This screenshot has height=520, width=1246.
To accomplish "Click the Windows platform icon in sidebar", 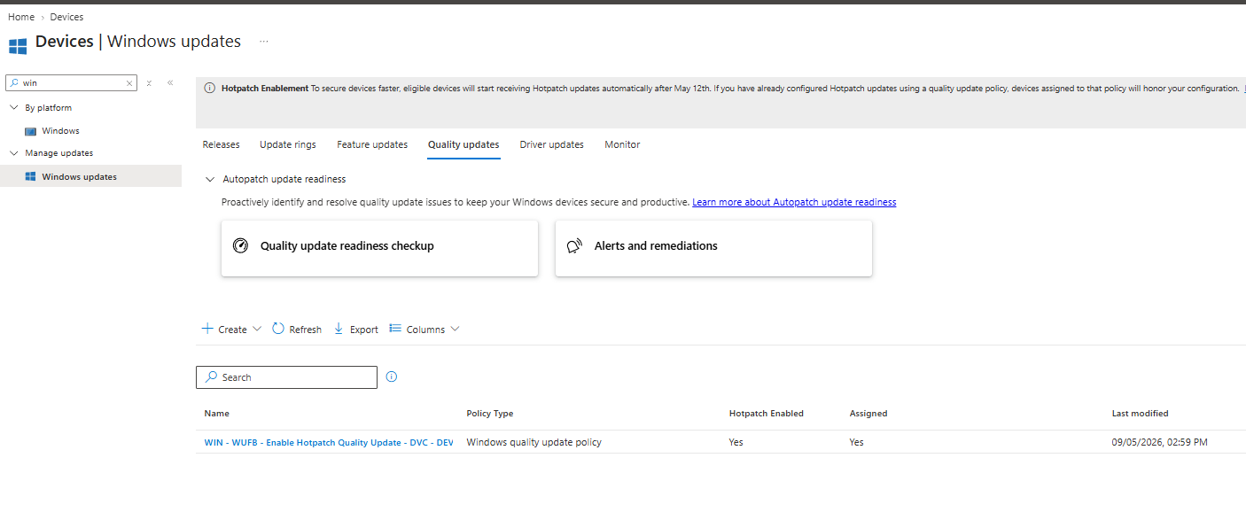I will (x=31, y=131).
